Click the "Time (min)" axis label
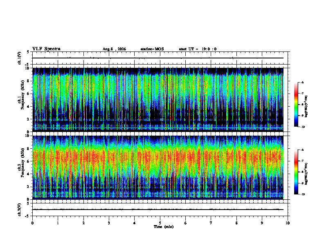 point(164,227)
